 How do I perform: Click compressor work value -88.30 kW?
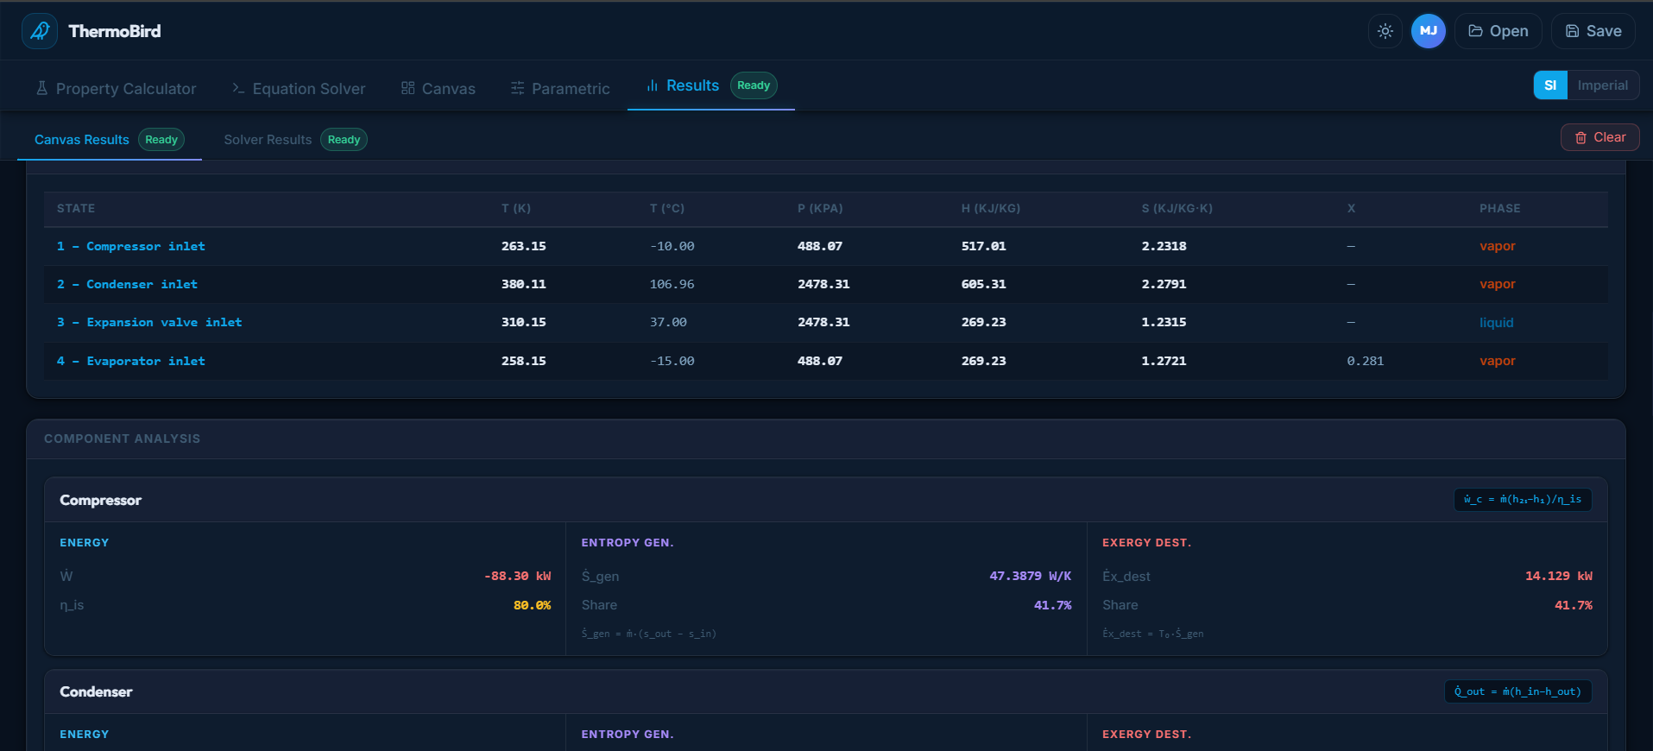[517, 576]
